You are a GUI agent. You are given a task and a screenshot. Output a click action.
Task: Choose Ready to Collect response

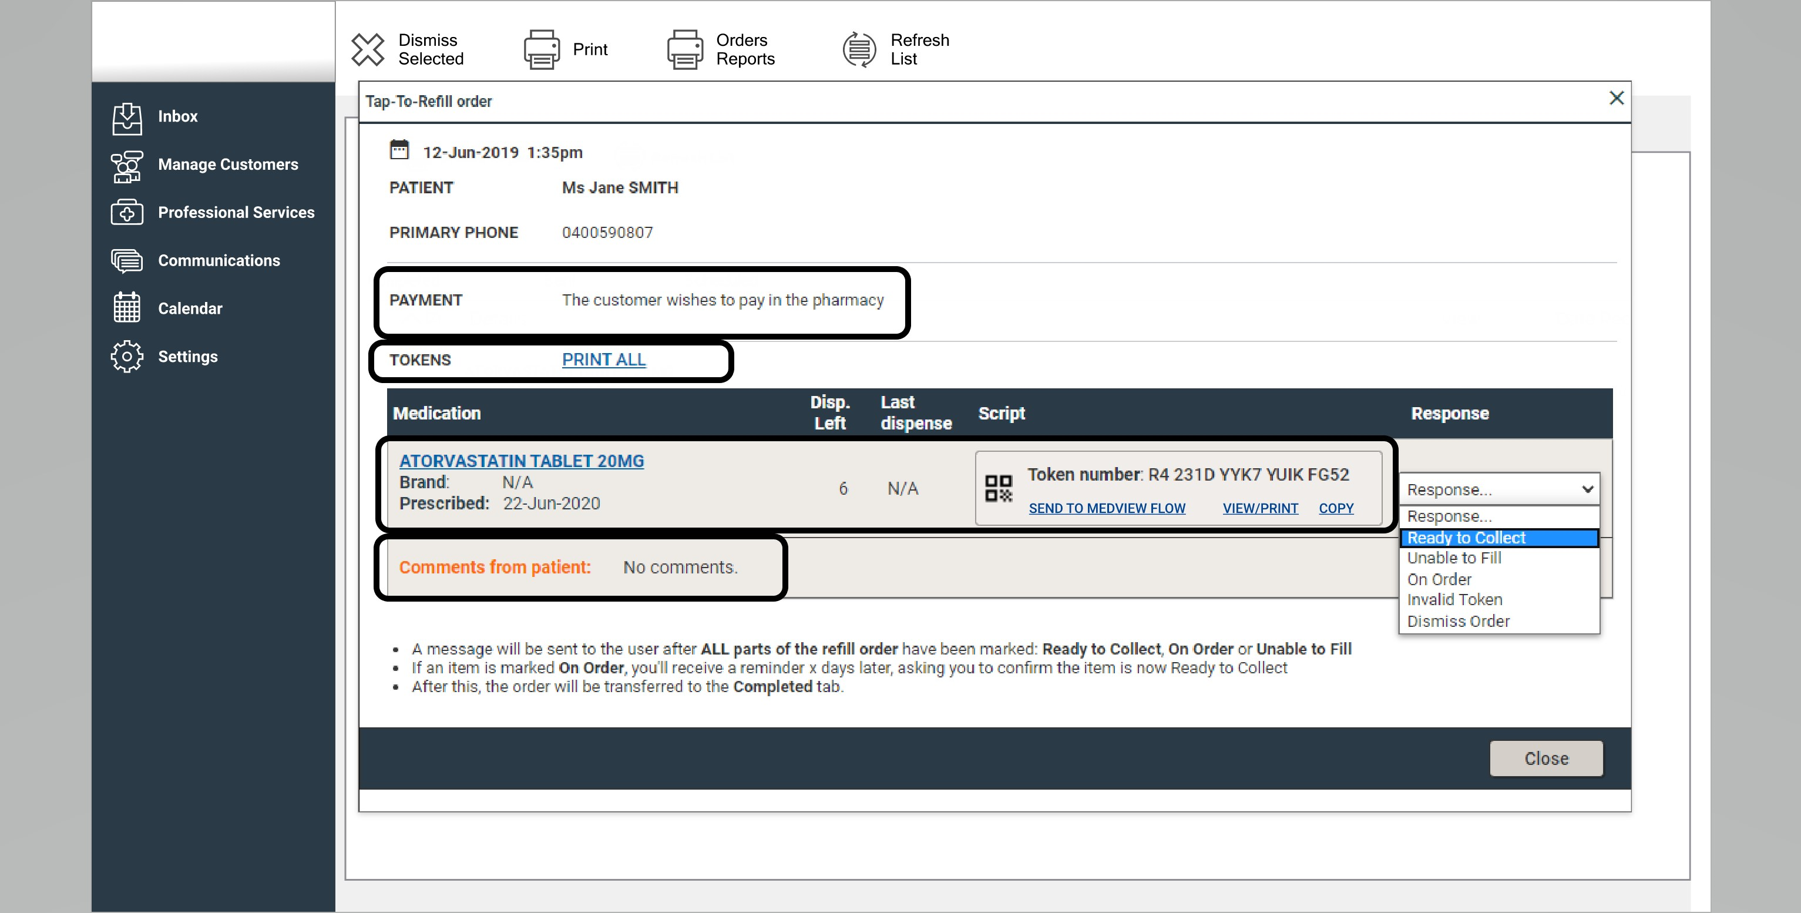tap(1499, 538)
